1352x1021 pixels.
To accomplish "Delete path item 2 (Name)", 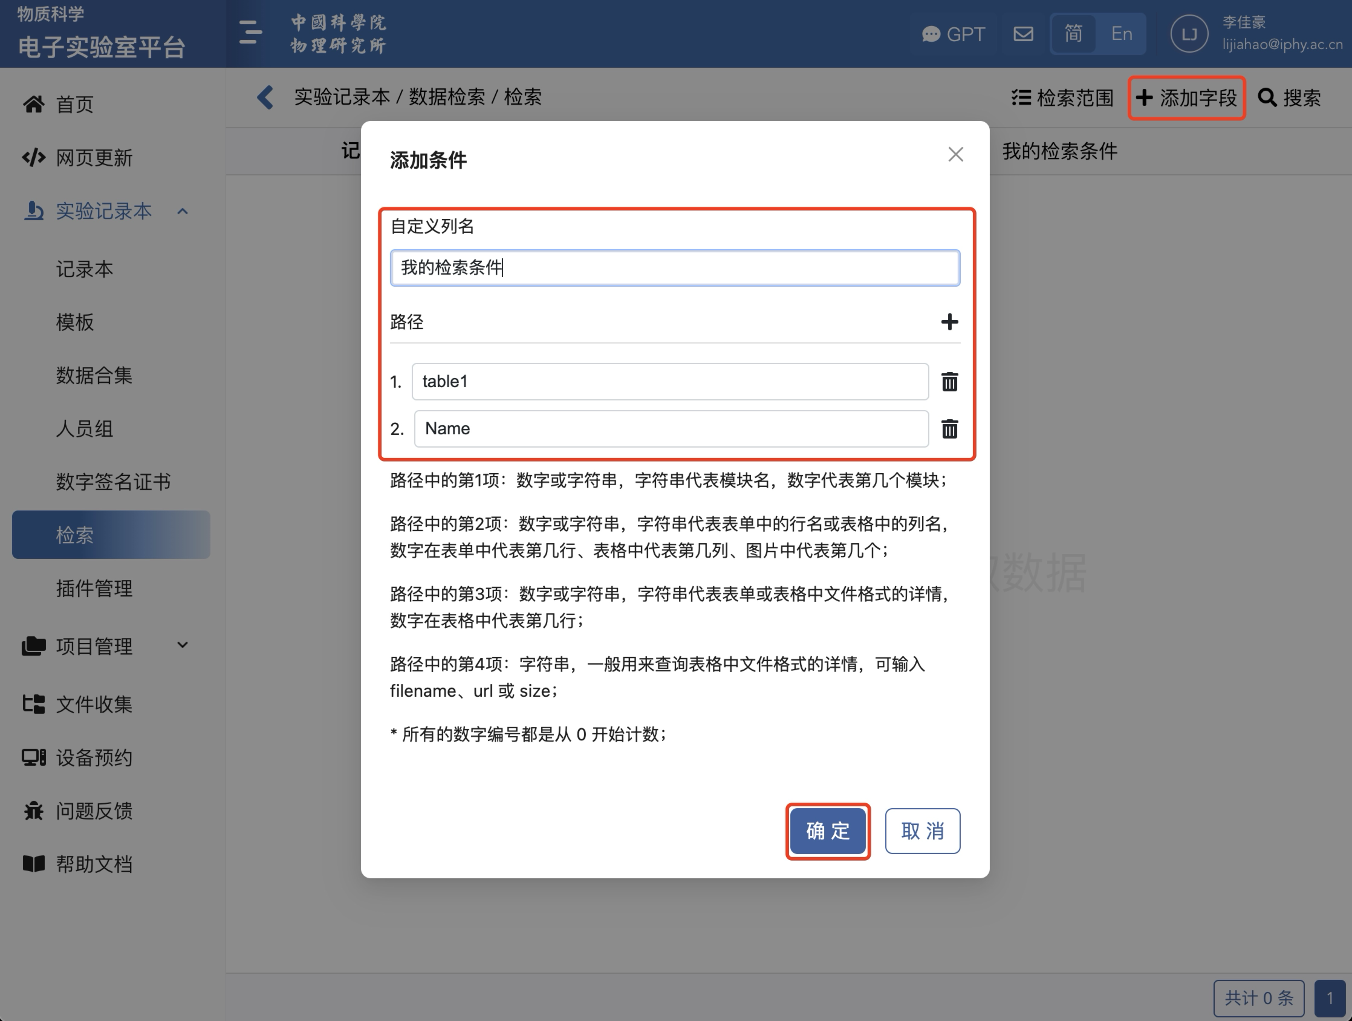I will click(x=949, y=429).
